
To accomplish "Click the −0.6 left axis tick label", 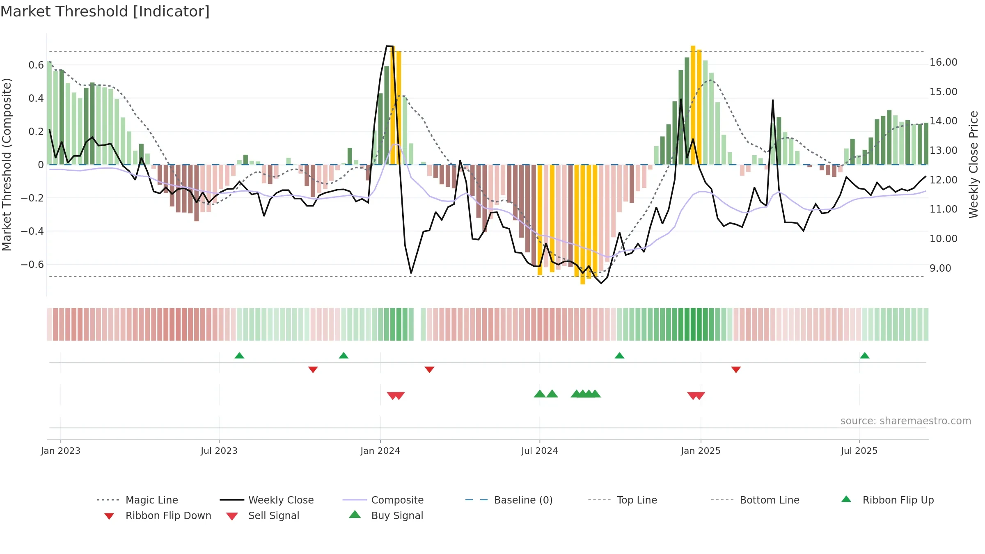I will point(32,265).
